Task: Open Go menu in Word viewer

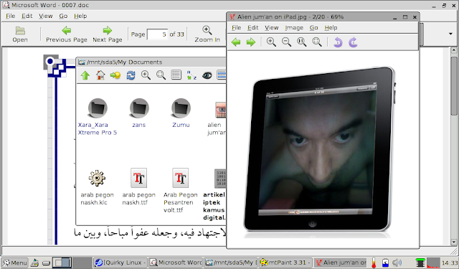Action: pyautogui.click(x=63, y=16)
